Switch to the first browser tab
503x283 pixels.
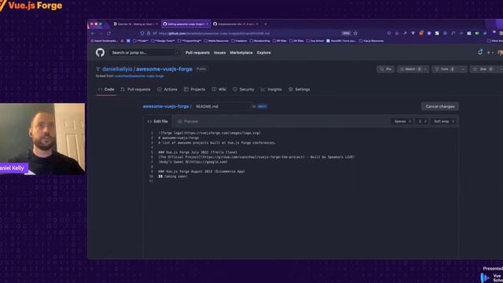[x=135, y=24]
